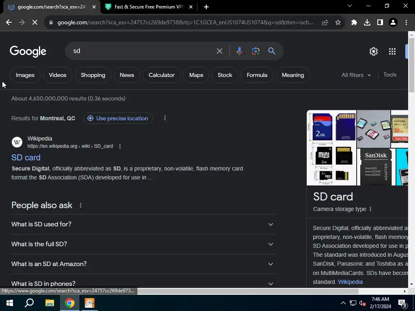This screenshot has width=415, height=311.
Task: Open the Extensions puzzle icon
Action: 354,23
